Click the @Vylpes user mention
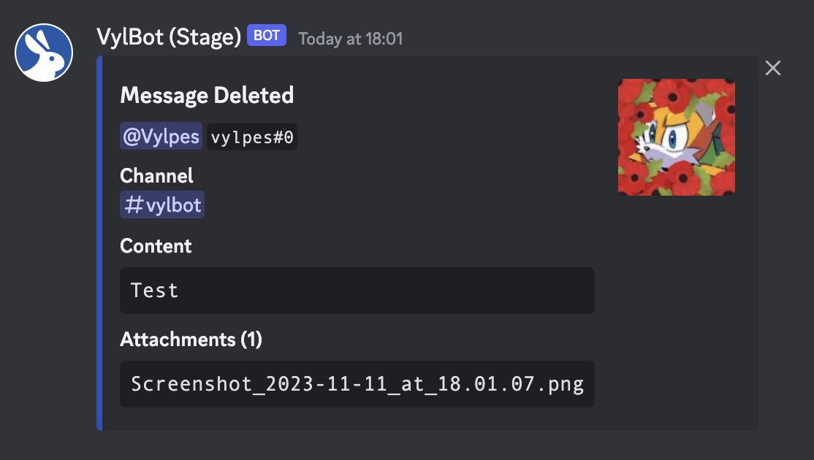The width and height of the screenshot is (814, 460). tap(161, 137)
